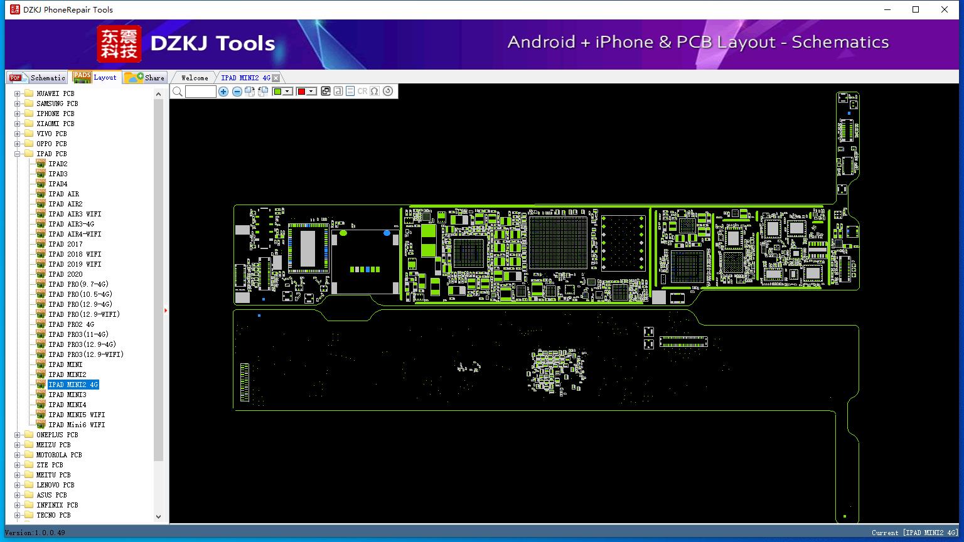Select the Layout tab
964x542 pixels.
(95, 77)
